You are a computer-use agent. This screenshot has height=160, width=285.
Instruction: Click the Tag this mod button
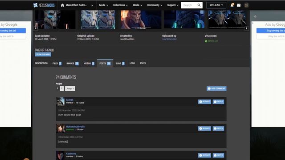(x=43, y=54)
